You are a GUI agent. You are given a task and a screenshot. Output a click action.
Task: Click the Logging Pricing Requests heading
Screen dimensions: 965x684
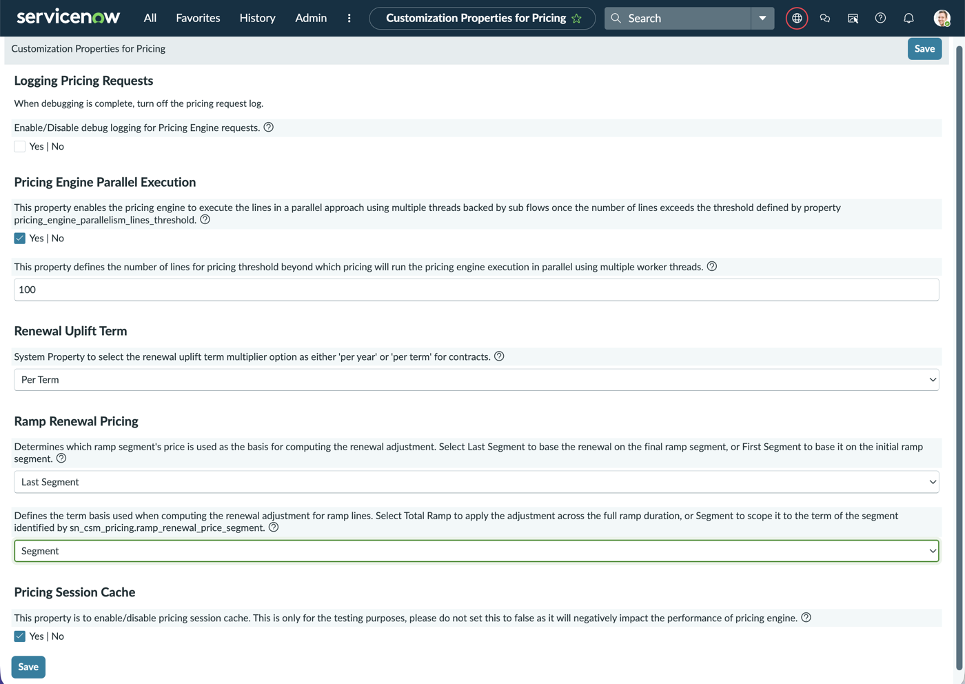pyautogui.click(x=83, y=81)
